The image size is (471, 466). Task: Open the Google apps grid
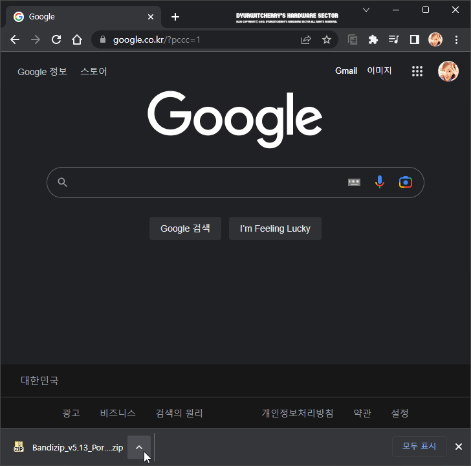(417, 71)
